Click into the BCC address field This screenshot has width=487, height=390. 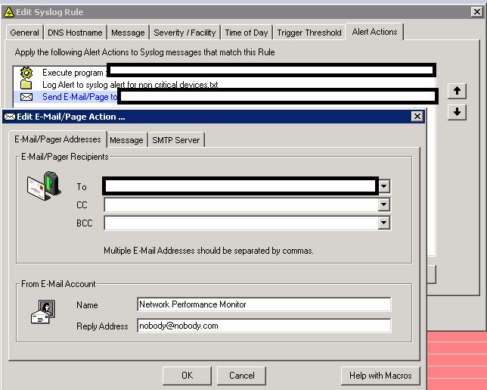point(241,223)
